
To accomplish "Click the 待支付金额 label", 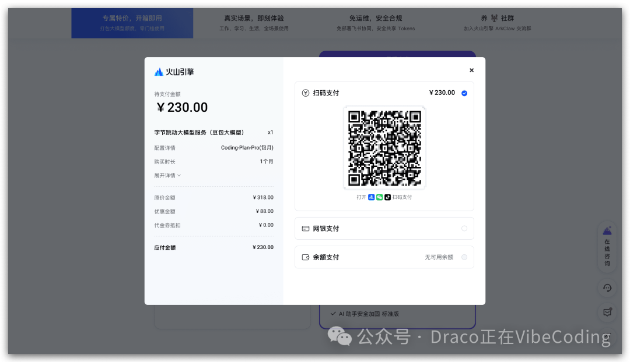I will pos(167,94).
